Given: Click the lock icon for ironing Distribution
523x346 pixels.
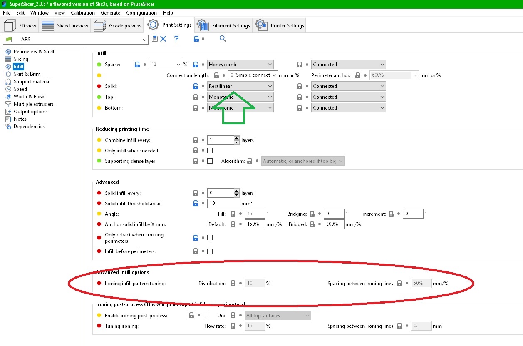Looking at the screenshot, I should click(x=233, y=284).
